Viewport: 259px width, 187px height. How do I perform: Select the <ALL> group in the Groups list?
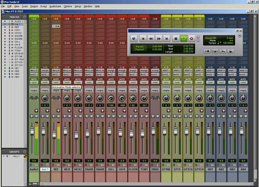point(16,156)
